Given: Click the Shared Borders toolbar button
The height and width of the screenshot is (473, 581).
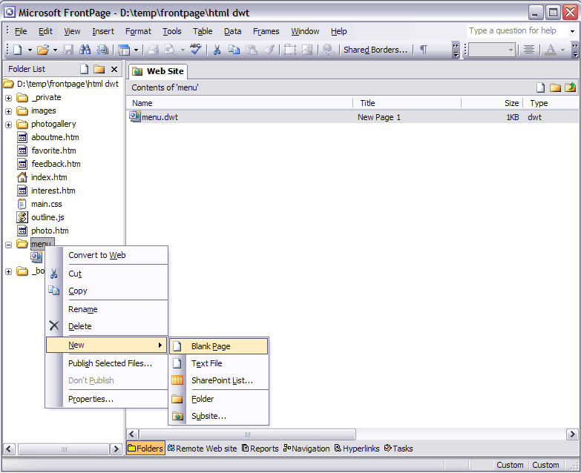Looking at the screenshot, I should pos(375,50).
